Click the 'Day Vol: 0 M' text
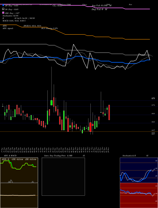The width and height of the screenshot is (158, 208). click(x=99, y=9)
